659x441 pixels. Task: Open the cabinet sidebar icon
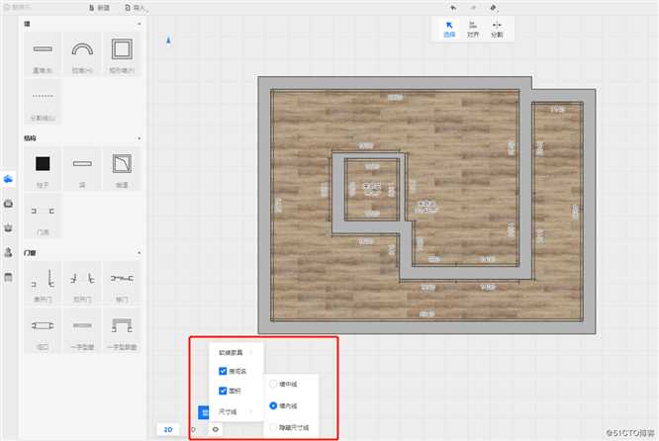8,277
